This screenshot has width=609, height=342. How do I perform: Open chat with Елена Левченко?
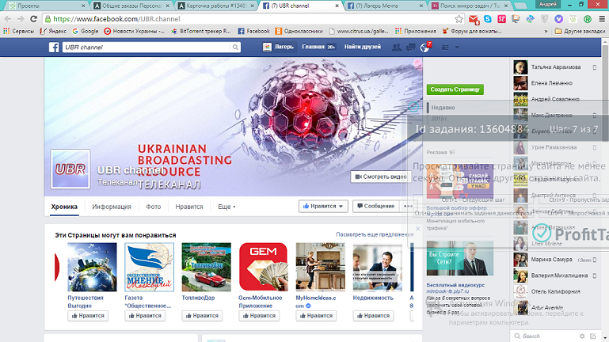[554, 83]
